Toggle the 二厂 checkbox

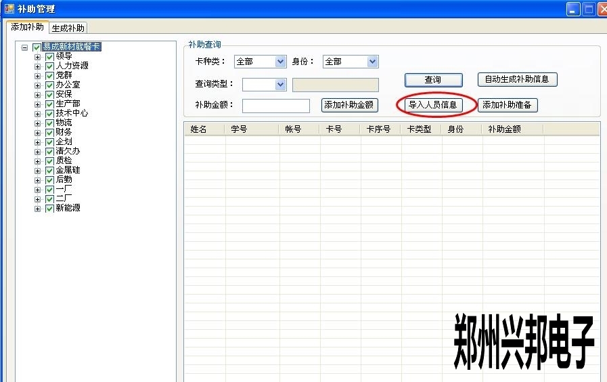pos(49,199)
